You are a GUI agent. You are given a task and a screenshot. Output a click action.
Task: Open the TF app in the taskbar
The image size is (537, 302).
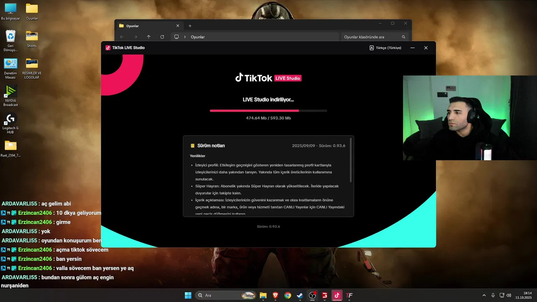(349, 295)
